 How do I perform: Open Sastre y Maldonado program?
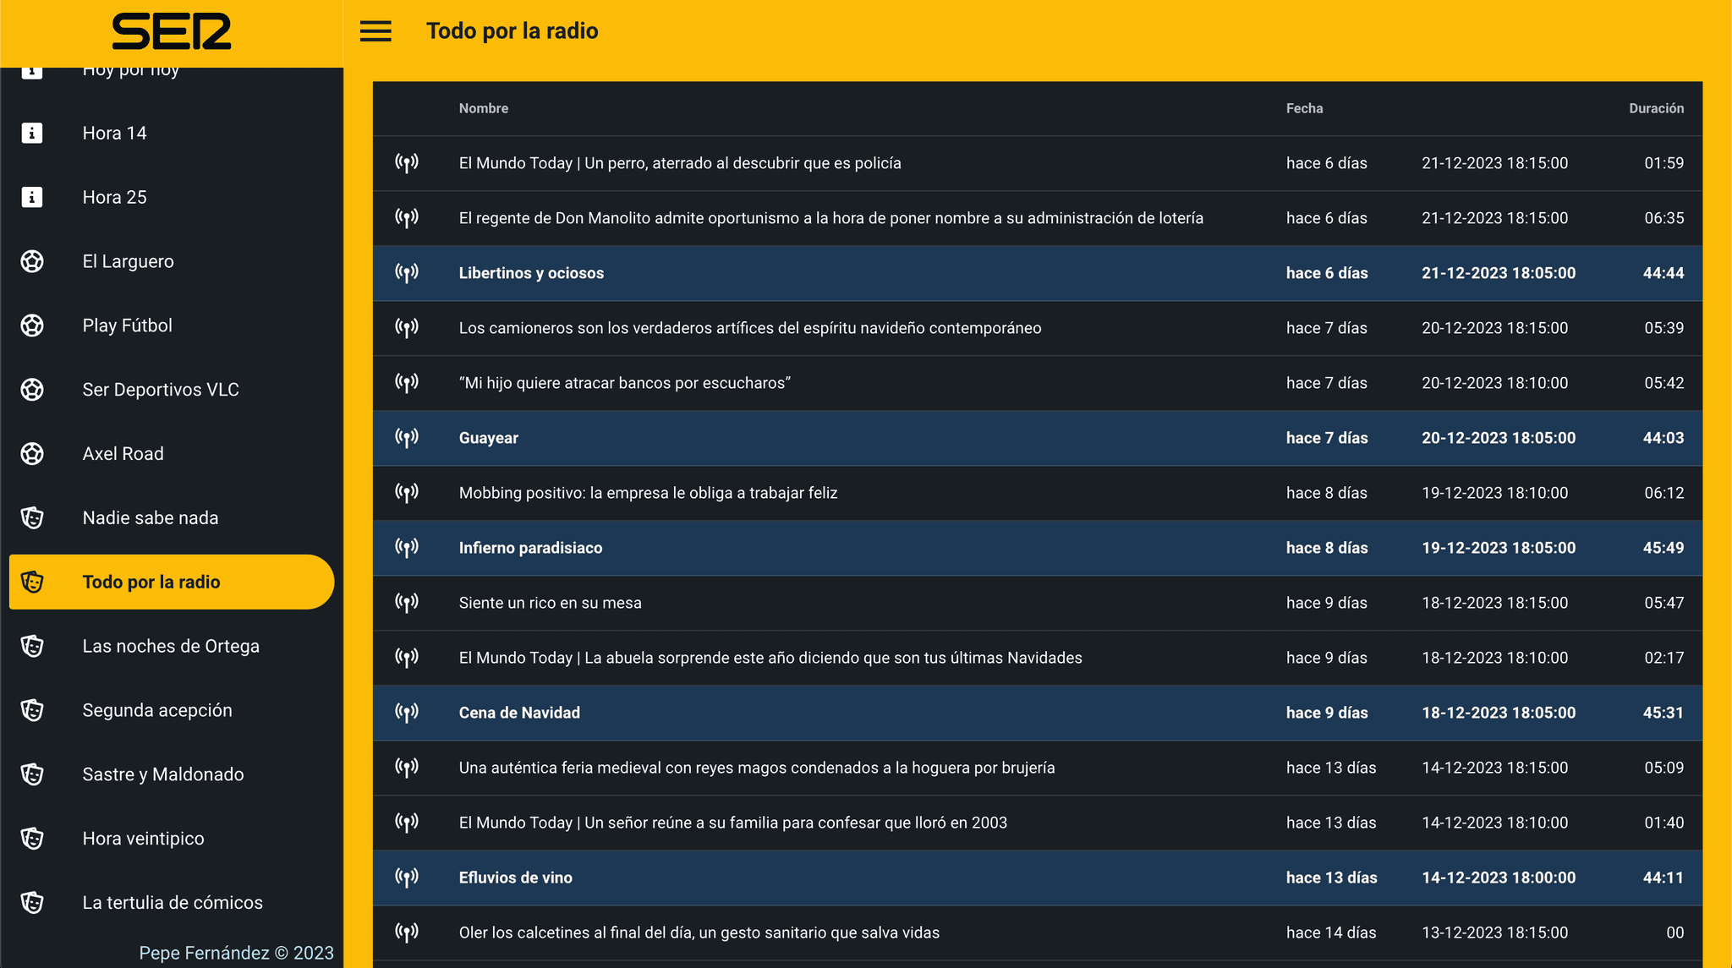163,774
